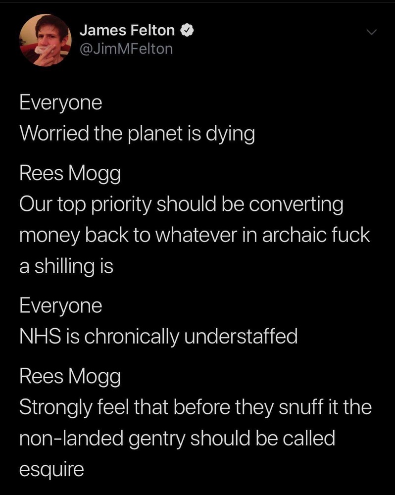Click the line starting "Our top priority"
Image resolution: width=395 pixels, height=495 pixels.
(181, 205)
